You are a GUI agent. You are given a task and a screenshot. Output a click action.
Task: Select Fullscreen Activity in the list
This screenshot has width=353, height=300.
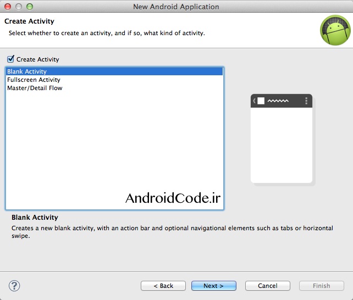coord(114,80)
